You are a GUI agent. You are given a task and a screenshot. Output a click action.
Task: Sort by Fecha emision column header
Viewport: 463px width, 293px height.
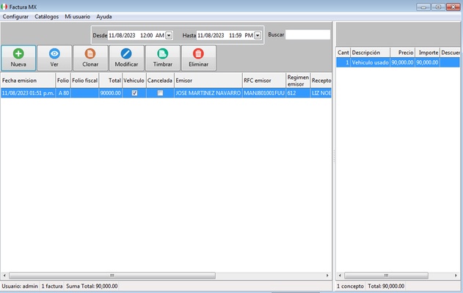click(x=28, y=81)
